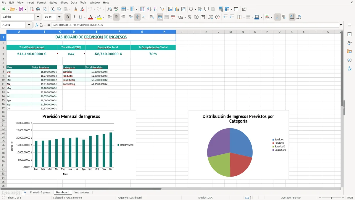Toggle Center Horizontally alignment

click(x=116, y=17)
